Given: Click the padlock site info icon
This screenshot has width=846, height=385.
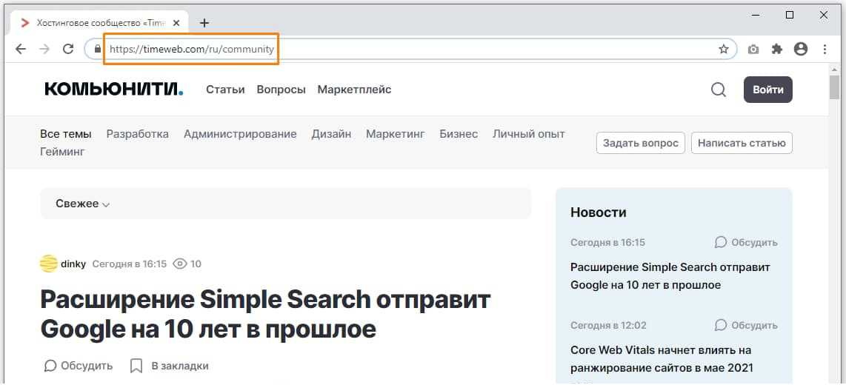Looking at the screenshot, I should tap(97, 50).
